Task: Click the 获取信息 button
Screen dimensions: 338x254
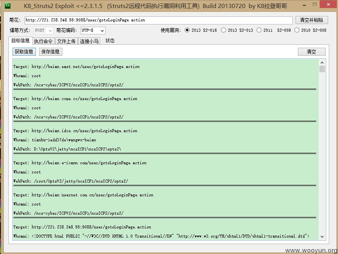Action: point(24,52)
